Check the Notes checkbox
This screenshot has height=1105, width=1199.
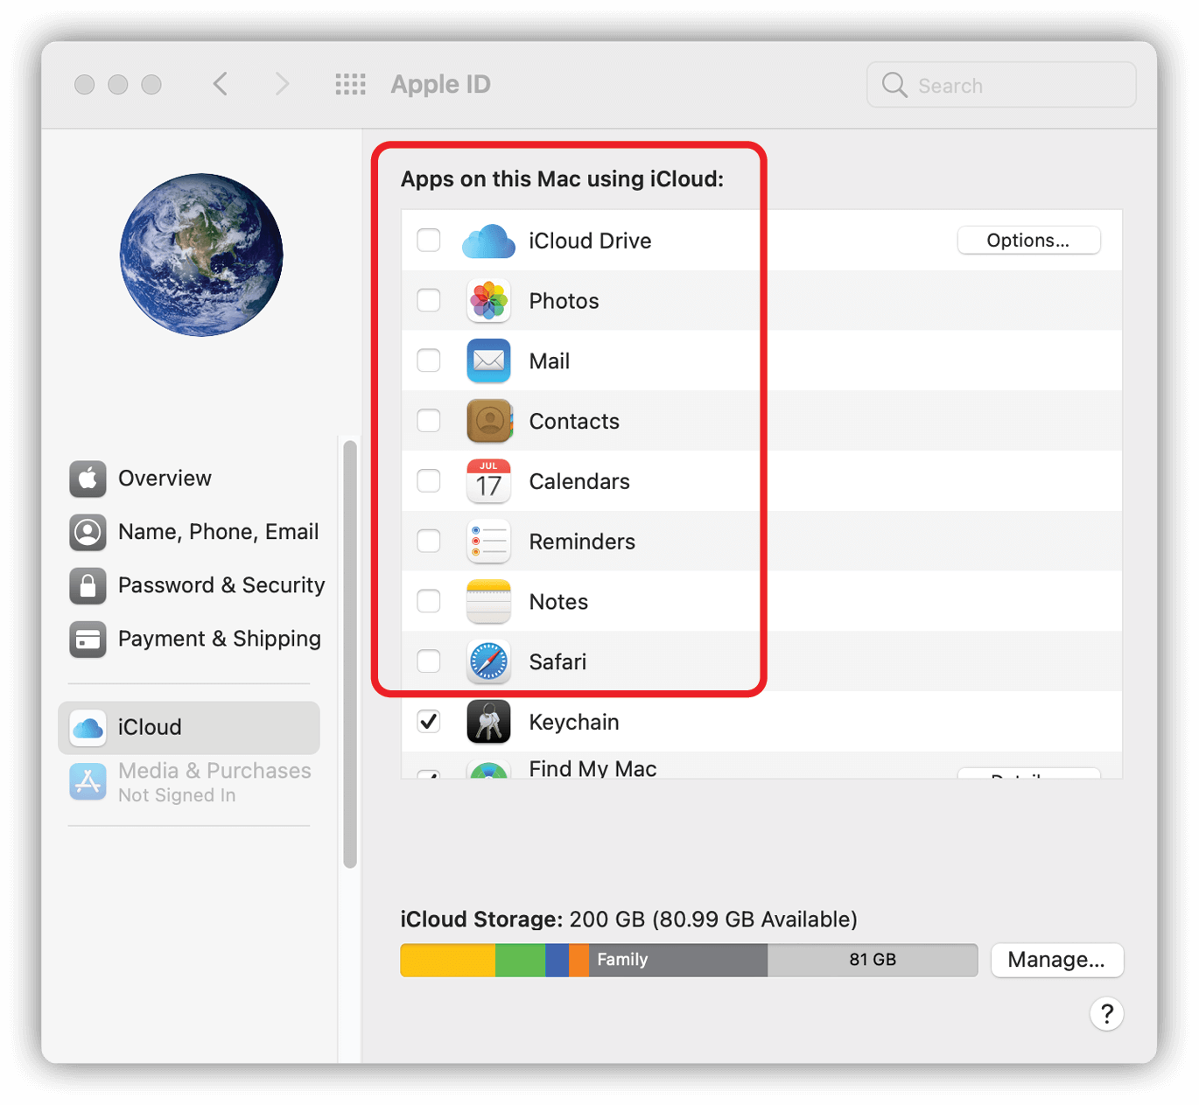point(429,601)
